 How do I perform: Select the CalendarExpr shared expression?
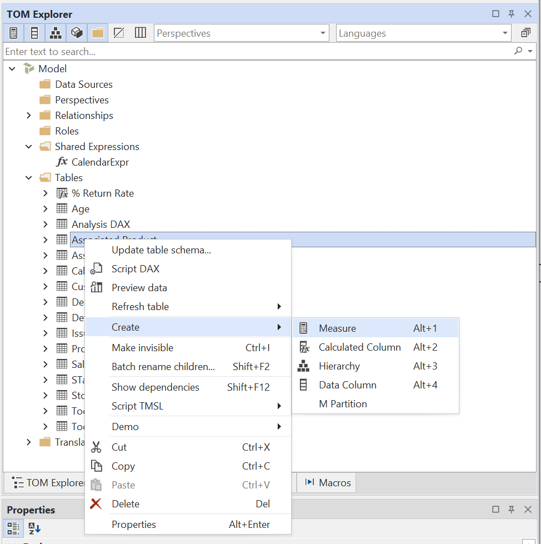click(x=100, y=162)
